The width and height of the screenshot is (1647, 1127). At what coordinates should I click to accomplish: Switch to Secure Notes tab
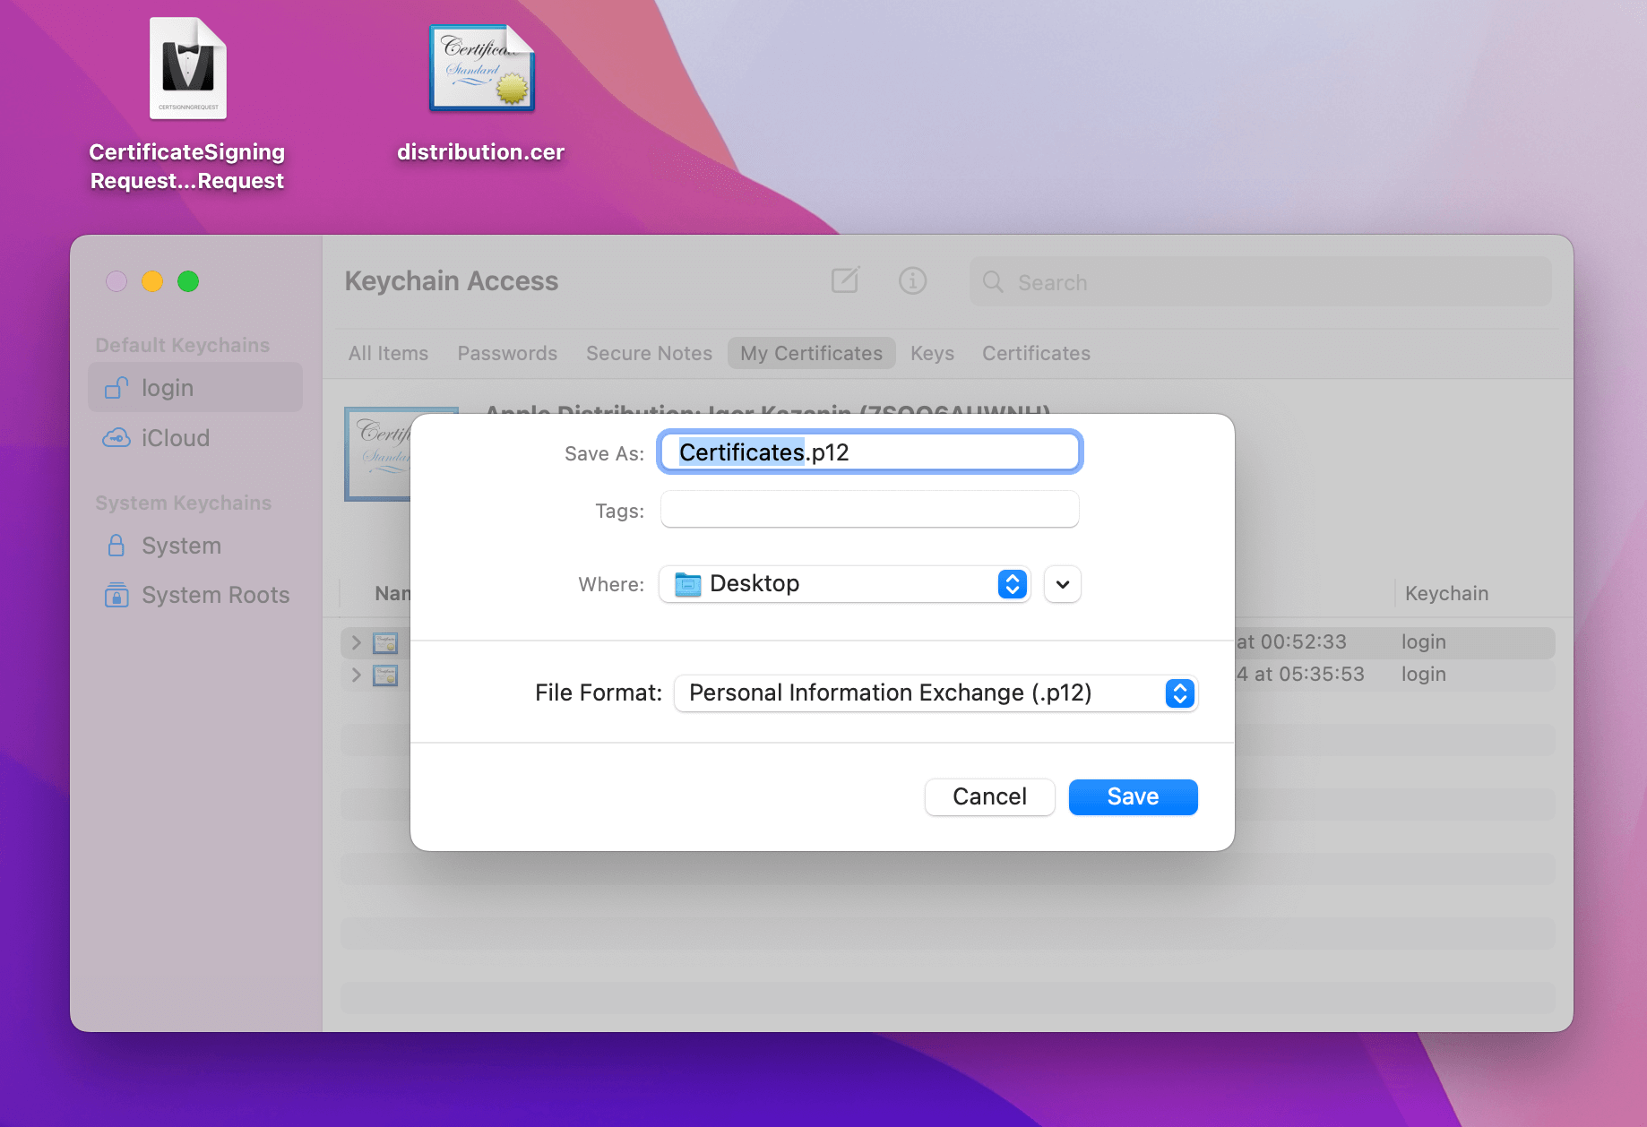[x=649, y=353]
